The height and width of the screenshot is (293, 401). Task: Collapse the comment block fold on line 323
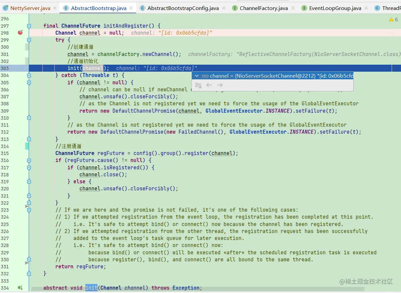pyautogui.click(x=29, y=210)
